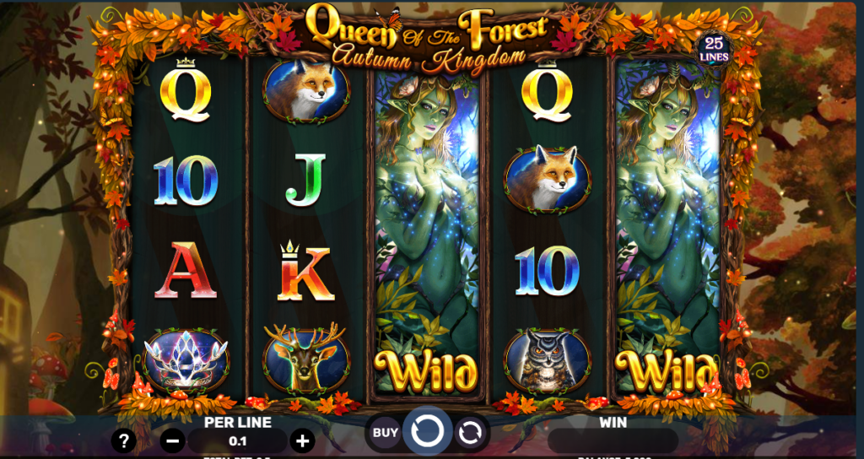Screen dimensions: 864x459
Task: Click the red A symbol on reel one
Action: tap(185, 271)
